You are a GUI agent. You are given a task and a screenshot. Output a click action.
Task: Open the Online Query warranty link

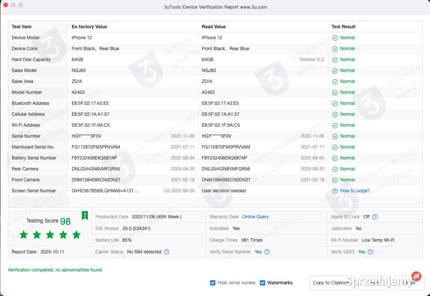point(255,217)
